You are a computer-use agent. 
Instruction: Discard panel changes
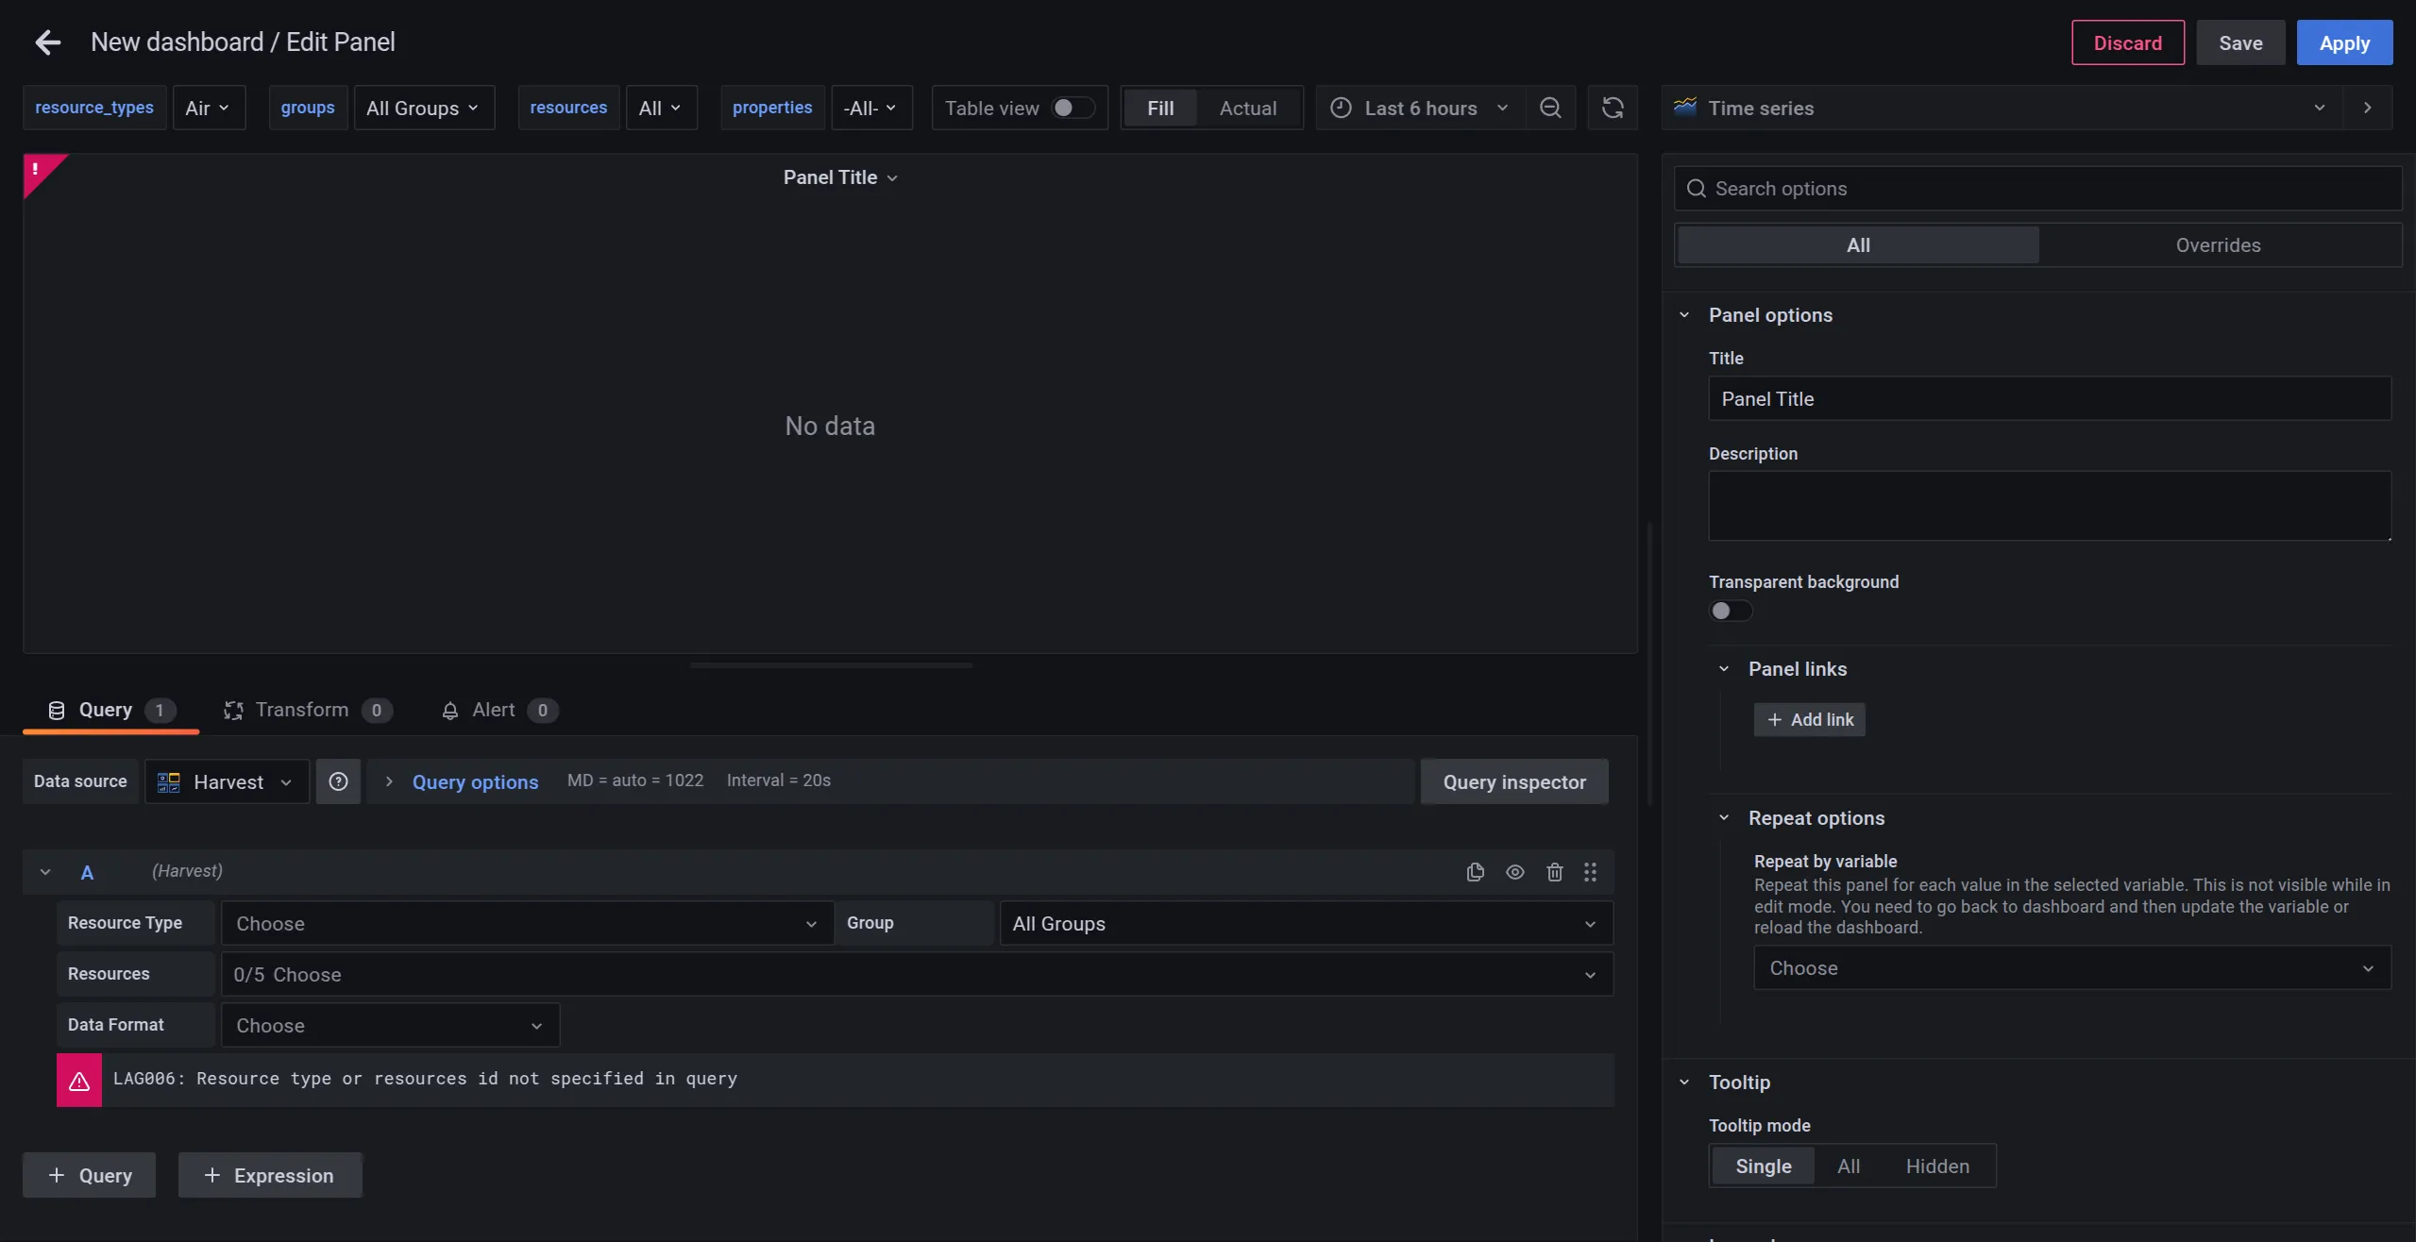click(2127, 42)
